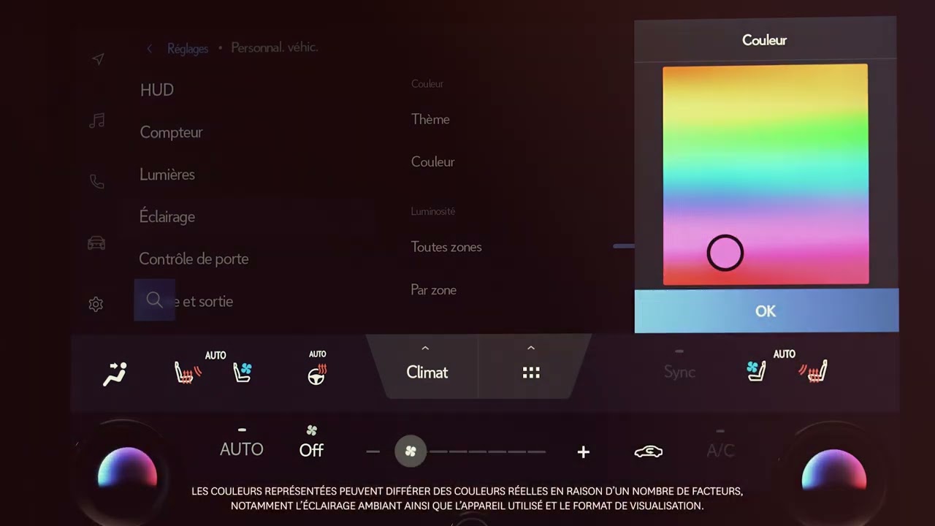Click the left temperature dial knob
The image size is (935, 526).
[127, 471]
